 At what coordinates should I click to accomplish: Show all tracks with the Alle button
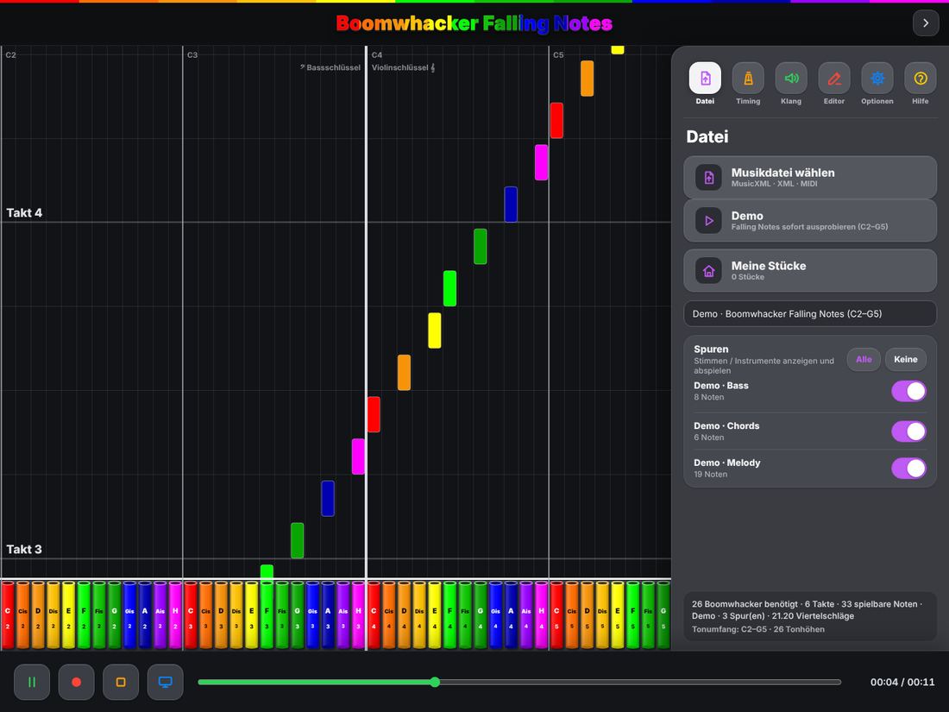click(x=864, y=359)
